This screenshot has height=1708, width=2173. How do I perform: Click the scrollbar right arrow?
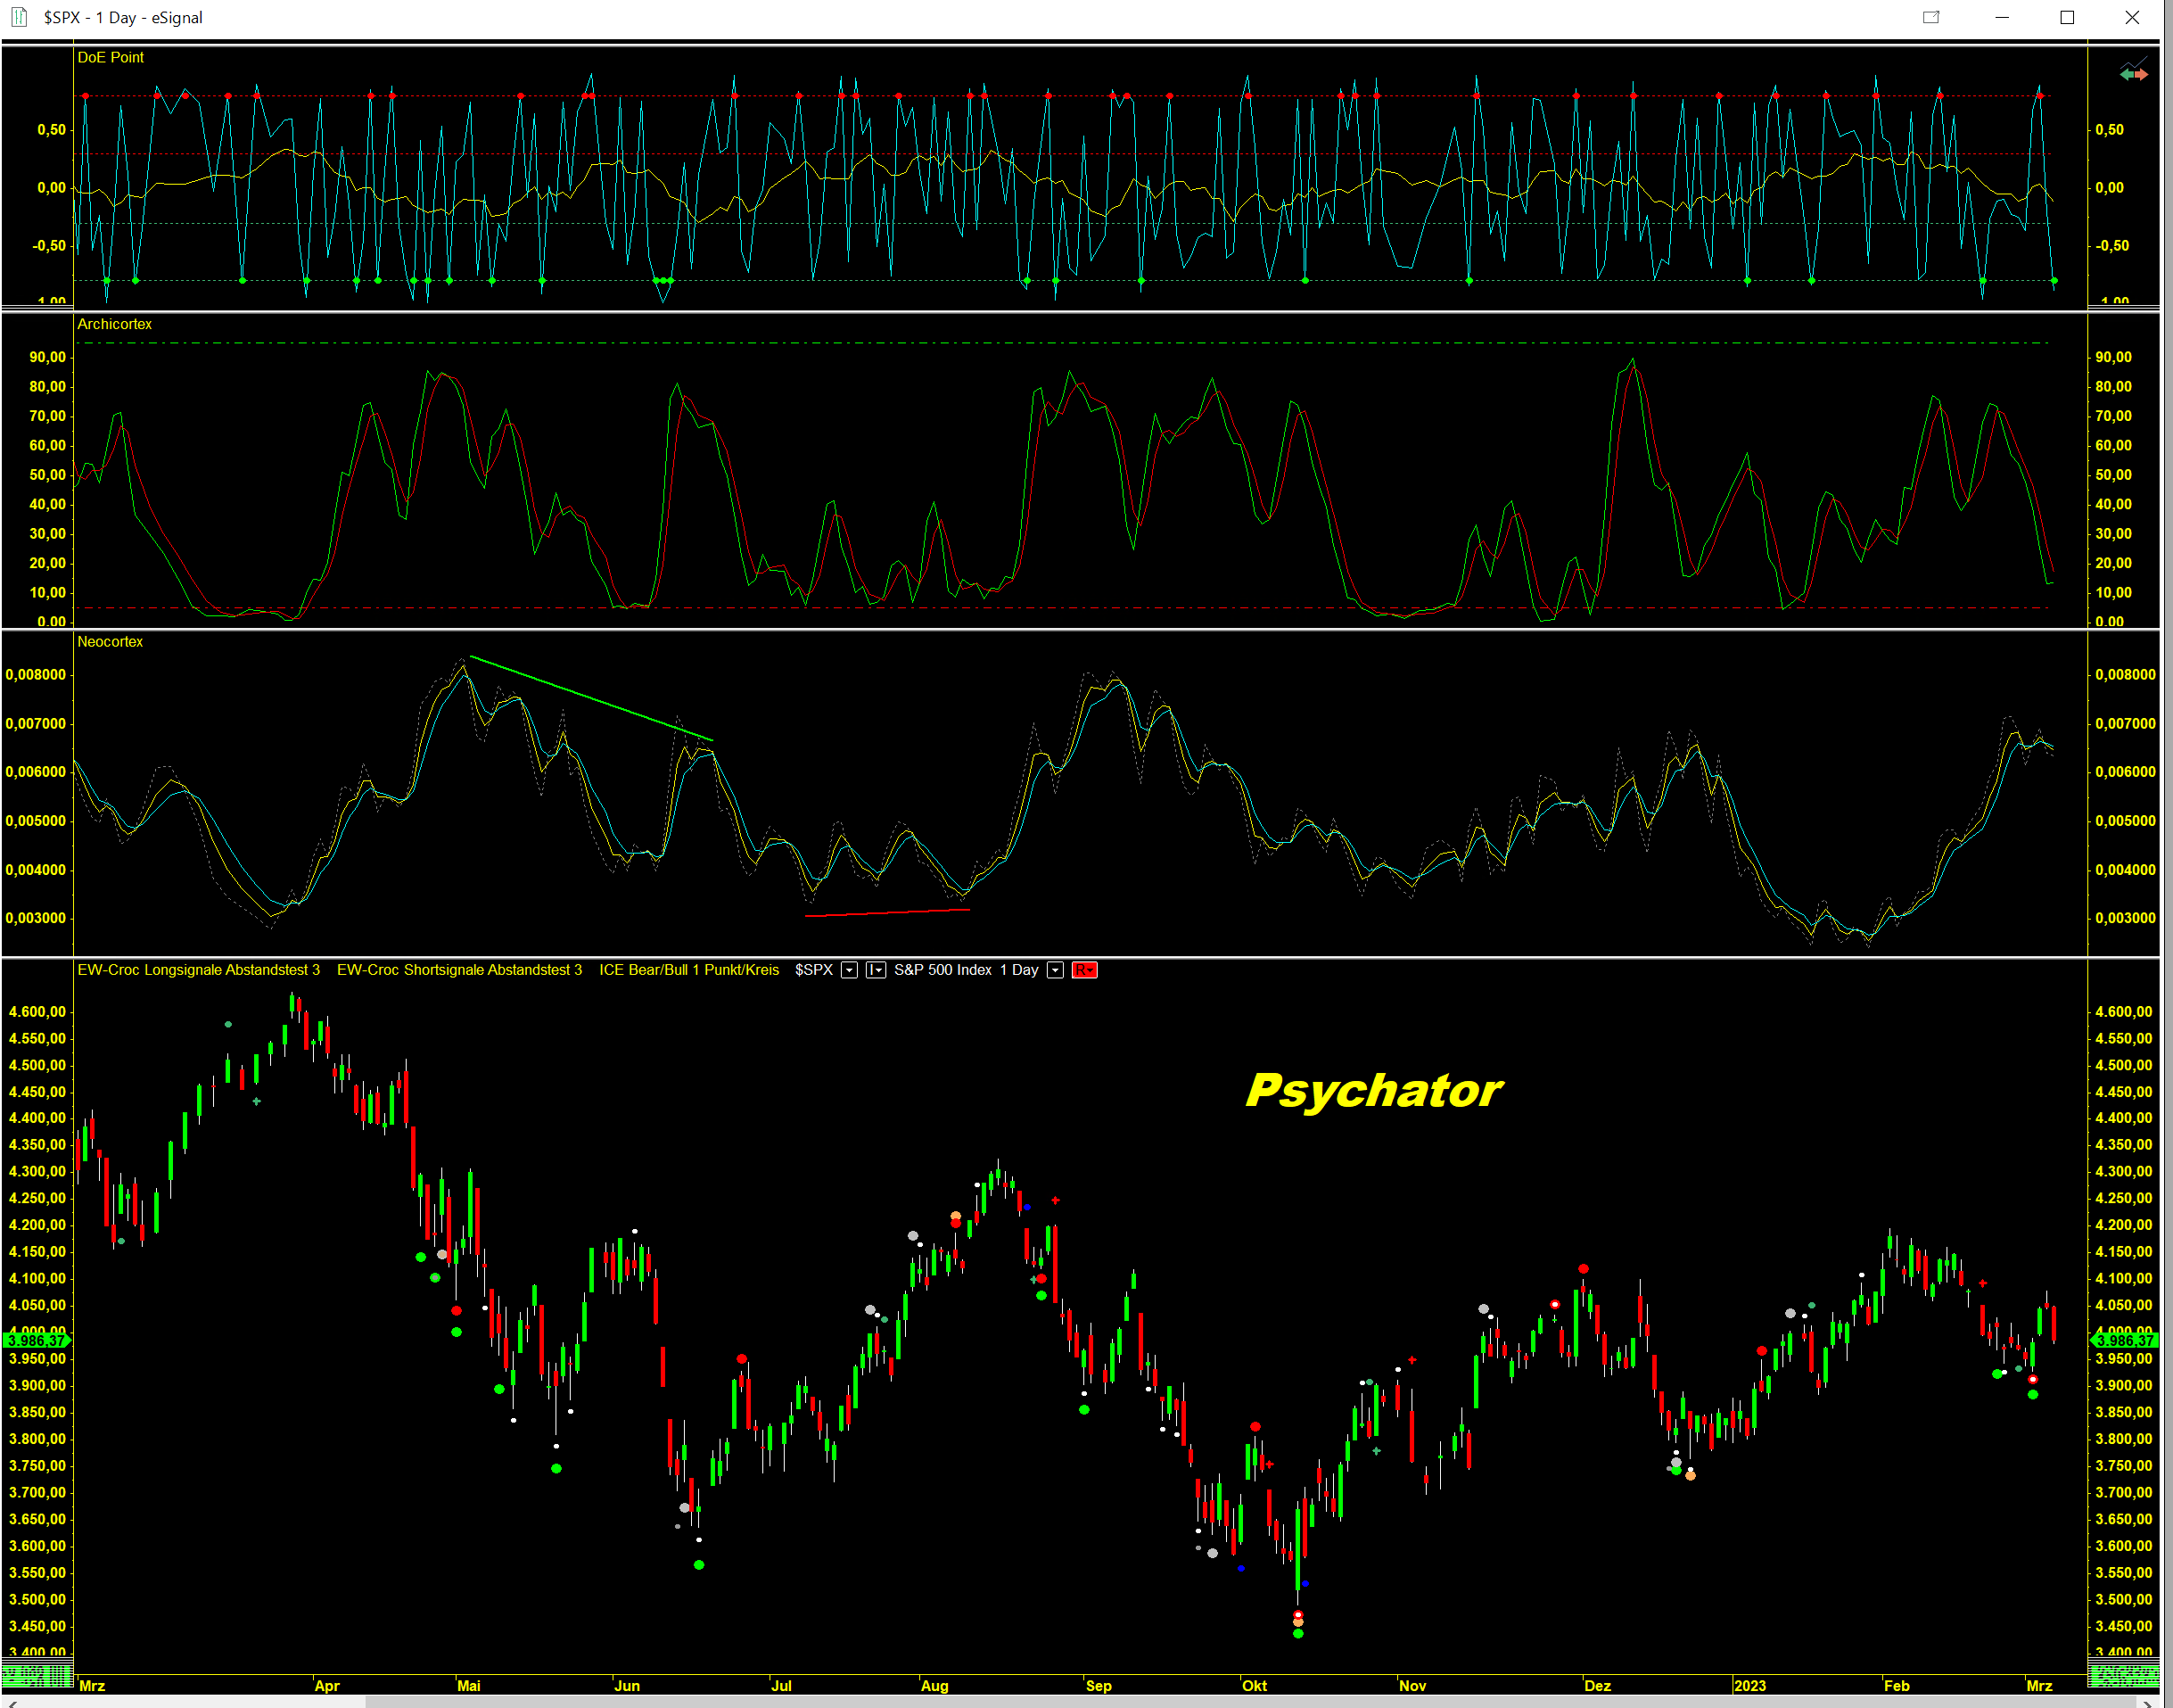pyautogui.click(x=2146, y=1702)
